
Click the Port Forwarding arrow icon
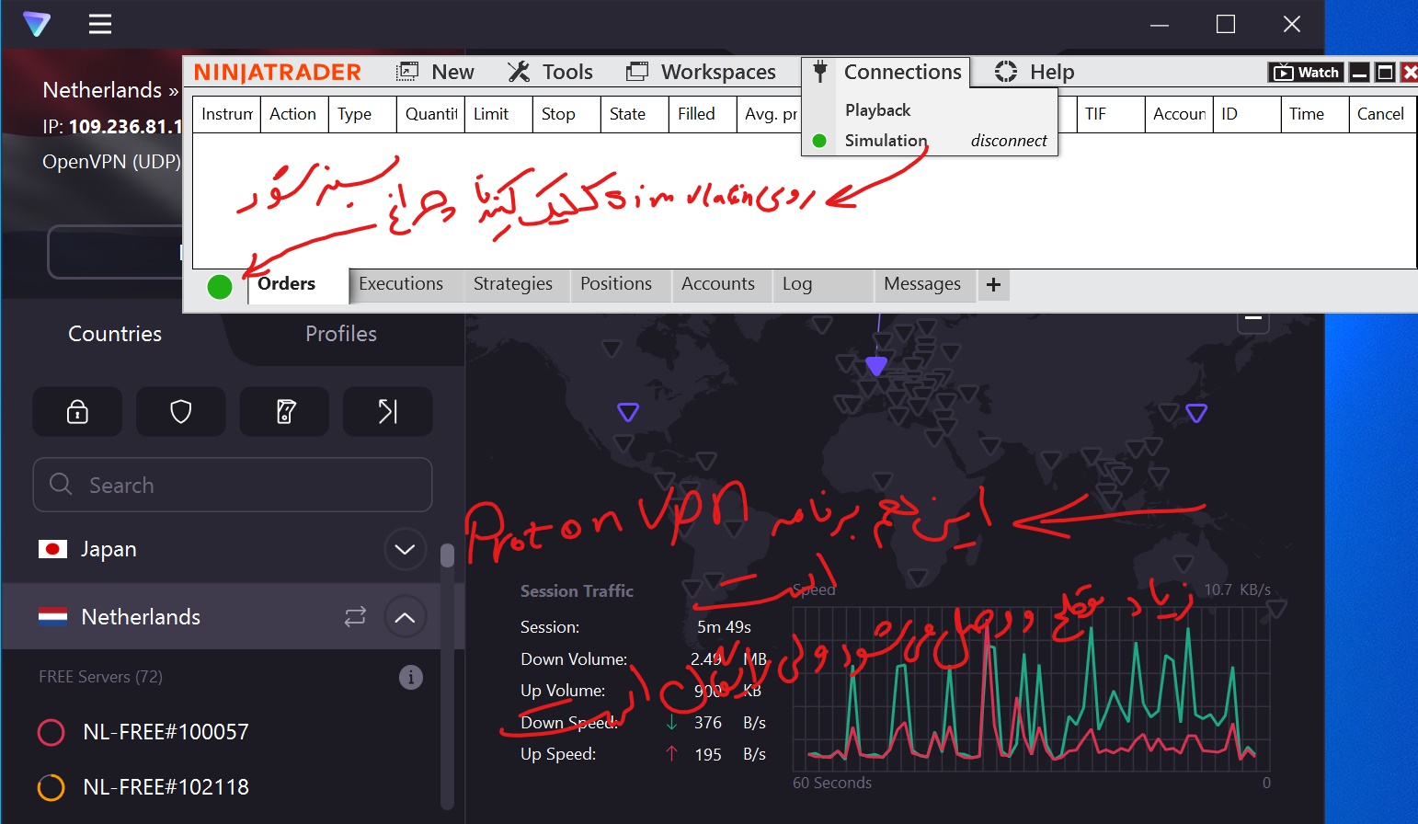(388, 411)
